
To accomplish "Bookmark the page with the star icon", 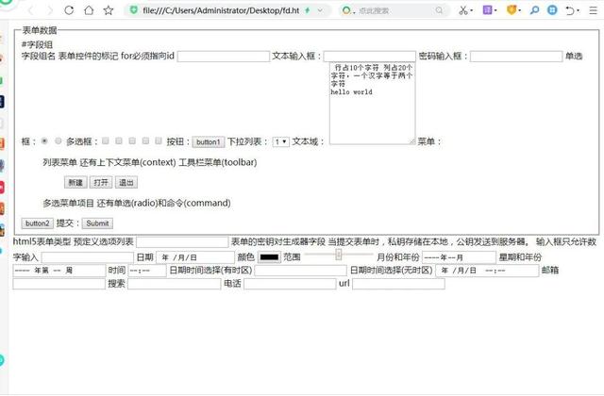I will (x=109, y=10).
